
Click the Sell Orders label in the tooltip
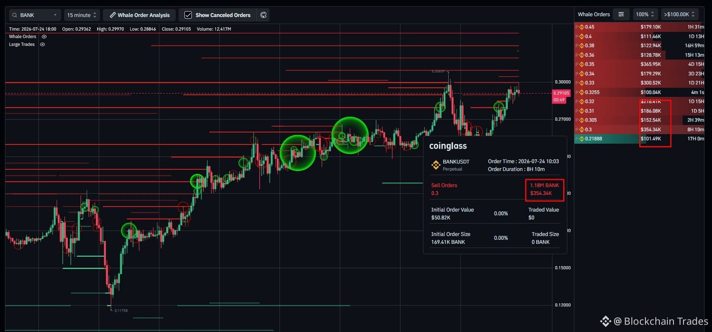click(444, 185)
